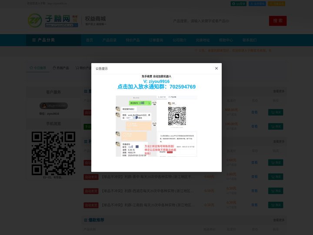Click the large mobile browsing QR code
Screen dimensions: 313x235
(x=53, y=153)
